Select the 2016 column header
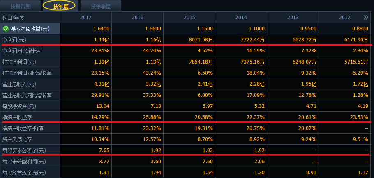 pyautogui.click(x=137, y=18)
